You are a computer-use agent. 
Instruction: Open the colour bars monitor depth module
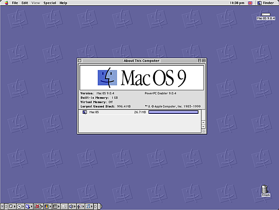[x=48, y=206]
